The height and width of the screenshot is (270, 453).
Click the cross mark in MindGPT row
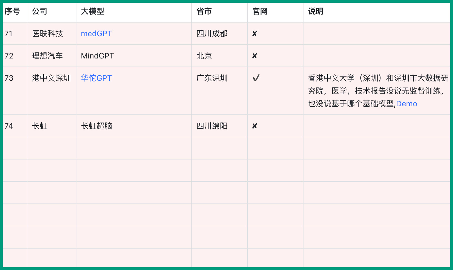(x=254, y=56)
